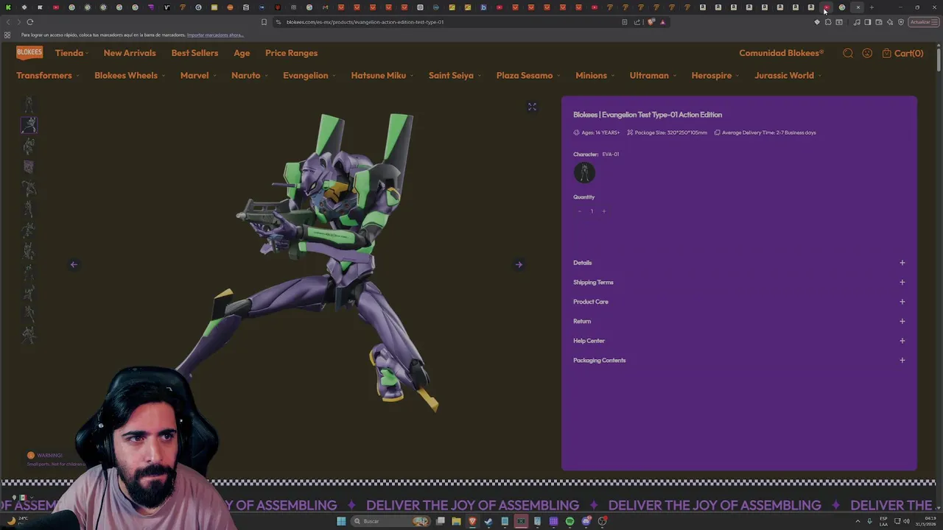
Task: Expand the Help Center section
Action: (x=739, y=341)
